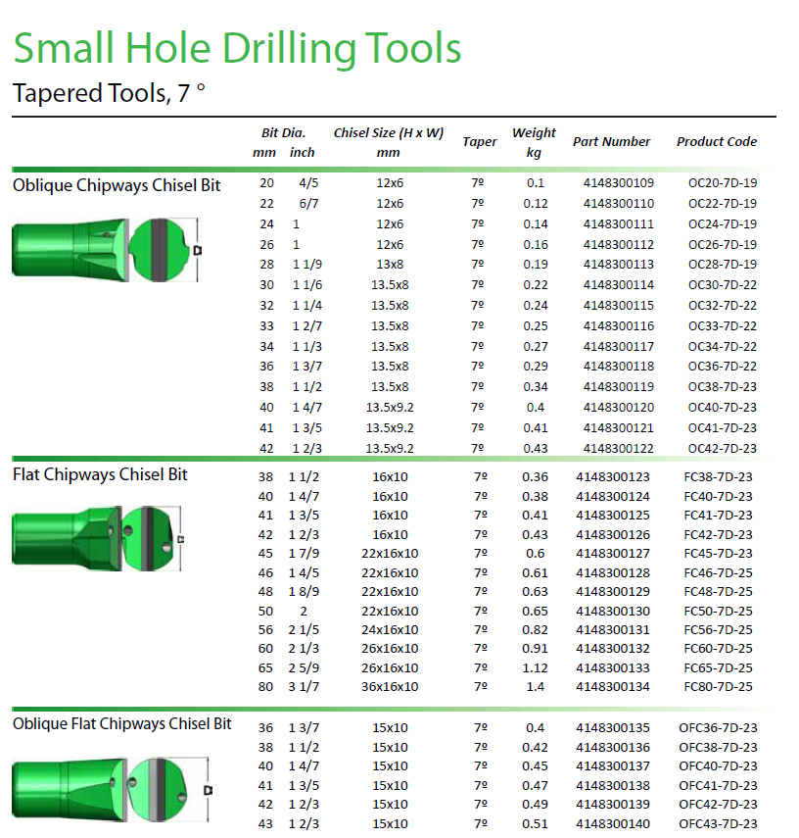Click the Oblique Flat Chipways bit front-face diagram
Screen dimensions: 799x838
tap(160, 789)
